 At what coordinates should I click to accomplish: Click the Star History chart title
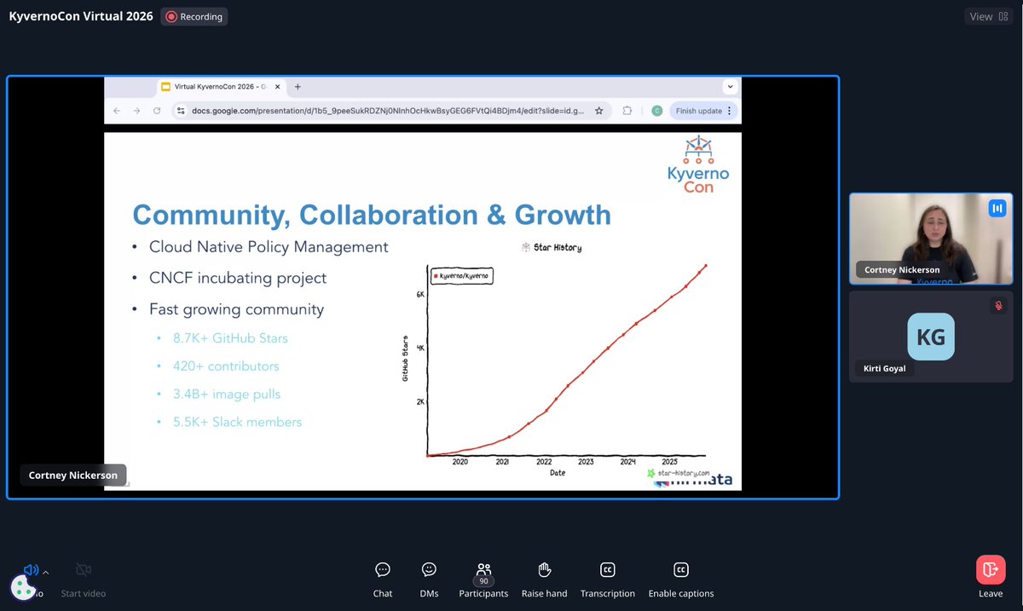(x=552, y=247)
